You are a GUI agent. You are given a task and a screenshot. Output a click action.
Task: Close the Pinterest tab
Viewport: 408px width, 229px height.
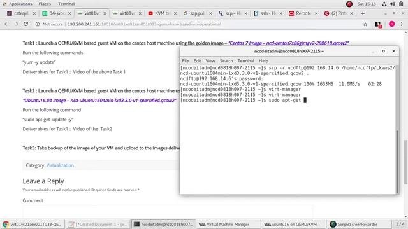pos(351,13)
